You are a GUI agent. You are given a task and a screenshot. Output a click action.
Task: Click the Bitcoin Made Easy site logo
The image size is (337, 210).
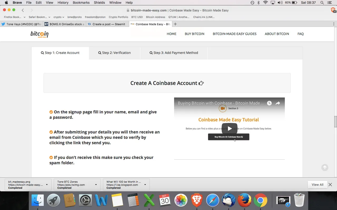click(x=39, y=34)
